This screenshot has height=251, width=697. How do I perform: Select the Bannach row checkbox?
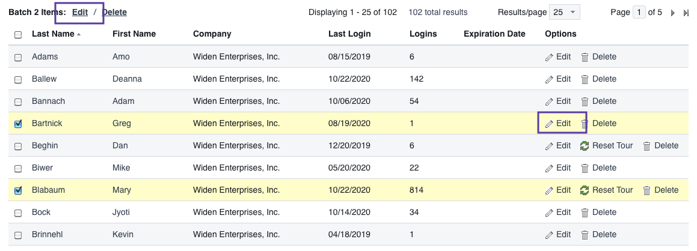click(x=18, y=102)
